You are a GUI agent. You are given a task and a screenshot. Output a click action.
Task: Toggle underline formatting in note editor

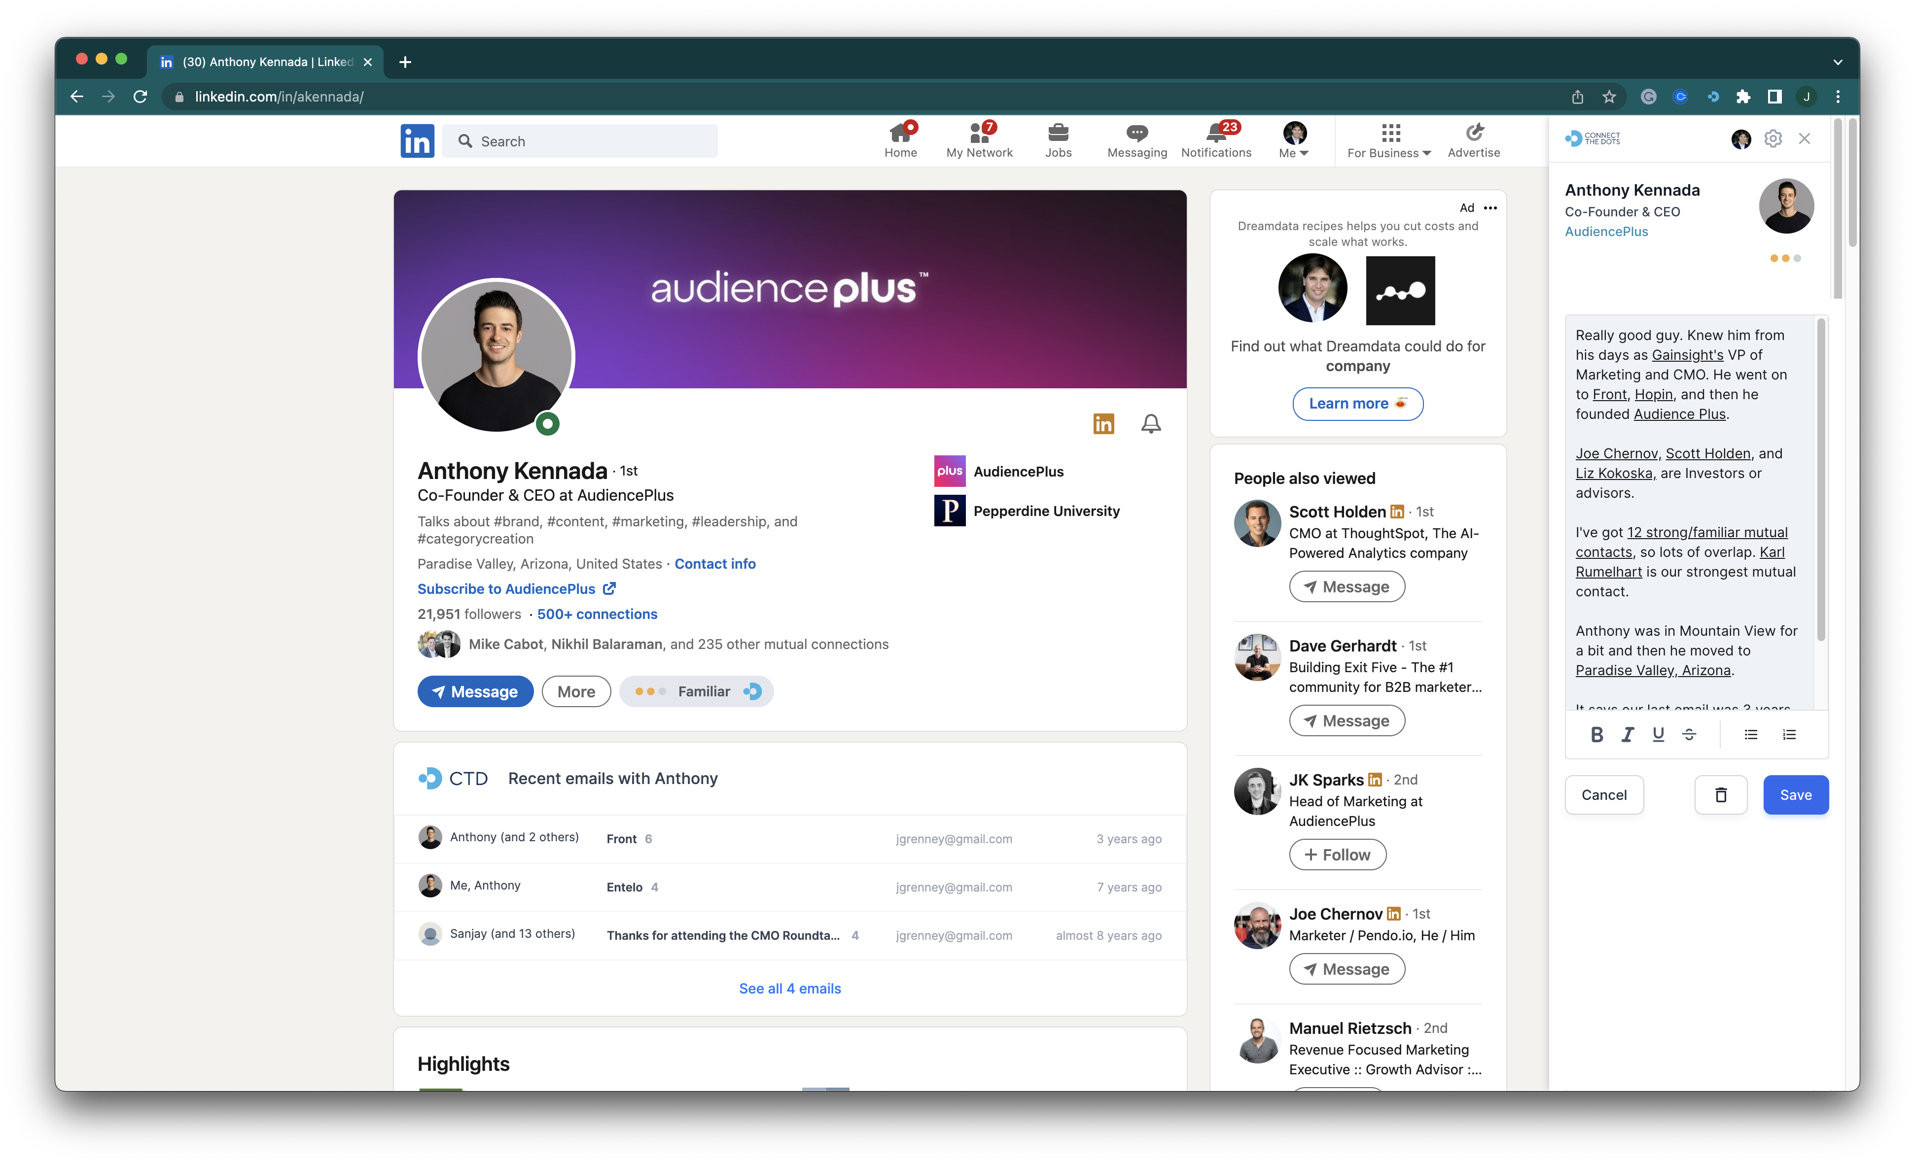click(x=1658, y=734)
